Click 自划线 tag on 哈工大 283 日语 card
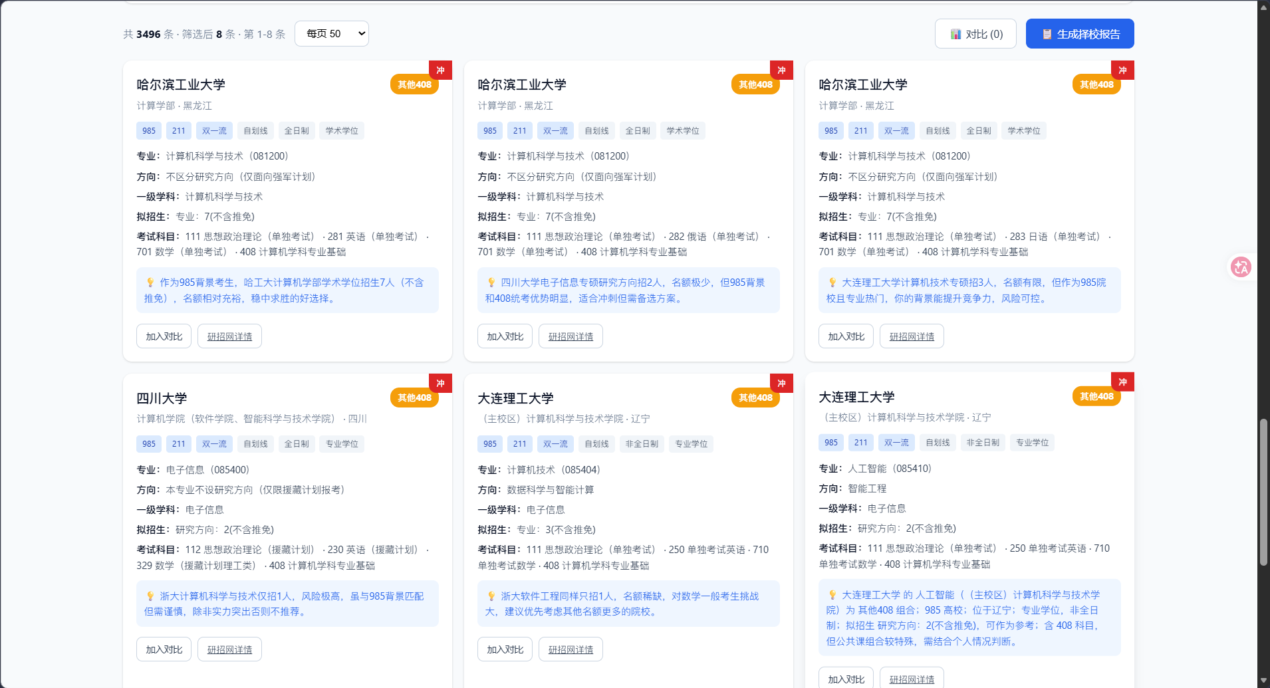Screen dimensions: 1270x688 click(x=938, y=131)
